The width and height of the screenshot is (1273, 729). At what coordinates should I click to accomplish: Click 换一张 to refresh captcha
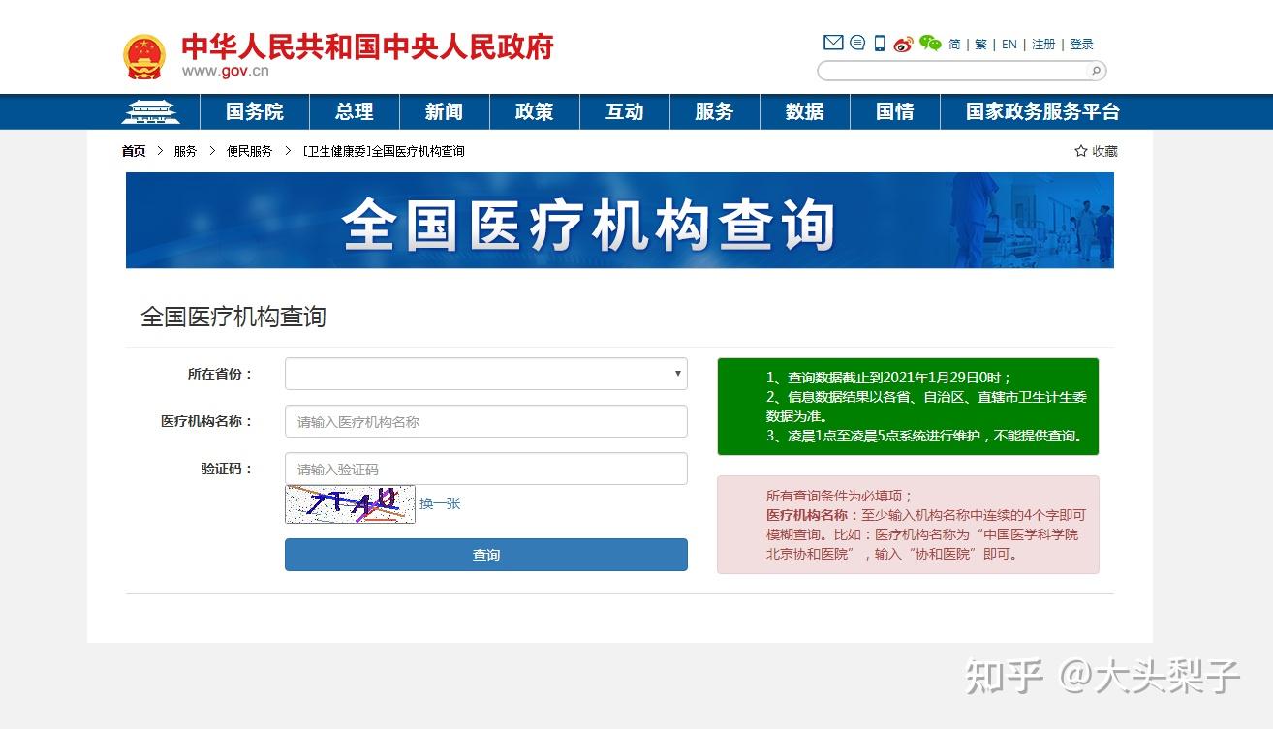[440, 503]
